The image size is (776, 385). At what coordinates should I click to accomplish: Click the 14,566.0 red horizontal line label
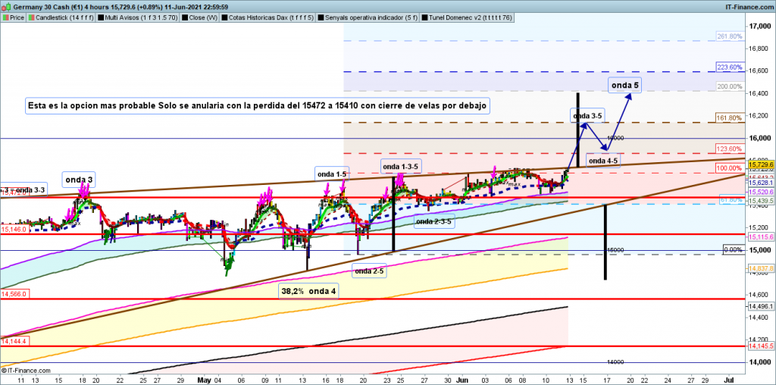click(14, 293)
